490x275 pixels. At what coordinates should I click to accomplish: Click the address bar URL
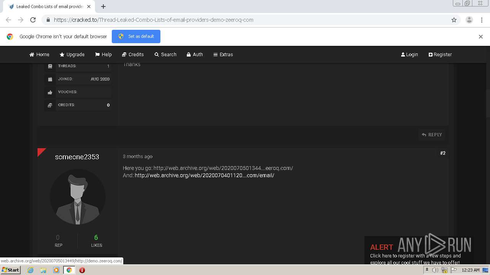click(154, 20)
